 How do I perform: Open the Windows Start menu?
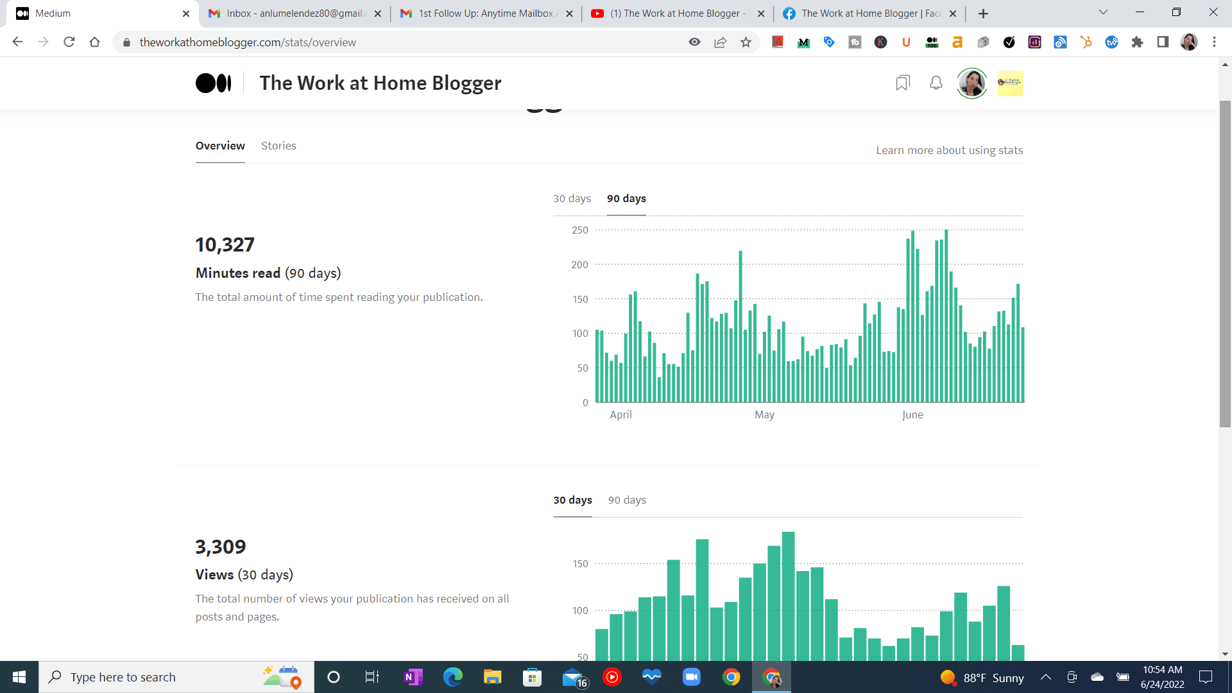19,677
